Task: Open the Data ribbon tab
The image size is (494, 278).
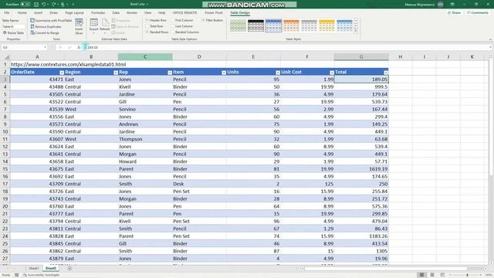Action: (116, 12)
